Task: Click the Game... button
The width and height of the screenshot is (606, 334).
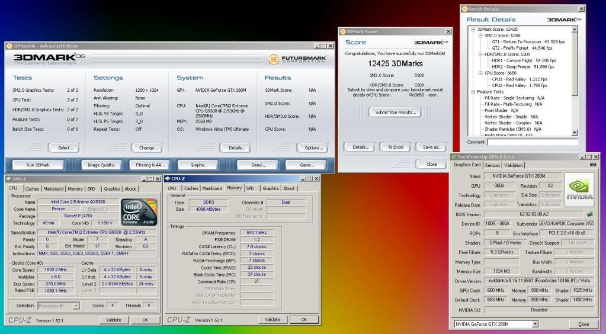Action: pyautogui.click(x=306, y=165)
